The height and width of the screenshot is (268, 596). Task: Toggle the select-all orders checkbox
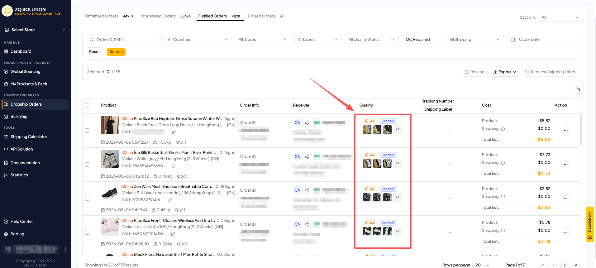coord(87,105)
